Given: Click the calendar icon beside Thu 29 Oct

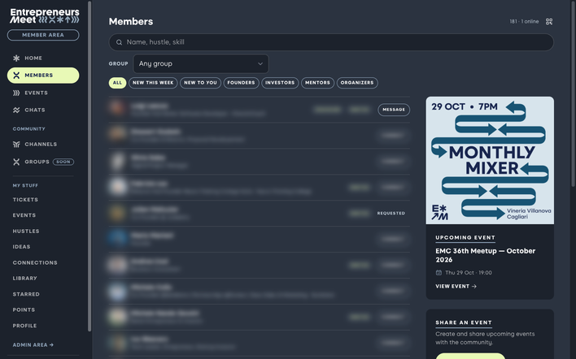Looking at the screenshot, I should tap(439, 272).
